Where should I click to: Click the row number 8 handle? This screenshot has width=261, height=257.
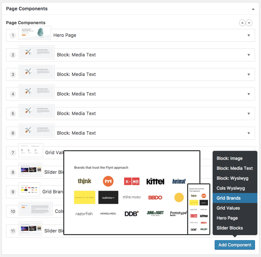[x=13, y=172]
